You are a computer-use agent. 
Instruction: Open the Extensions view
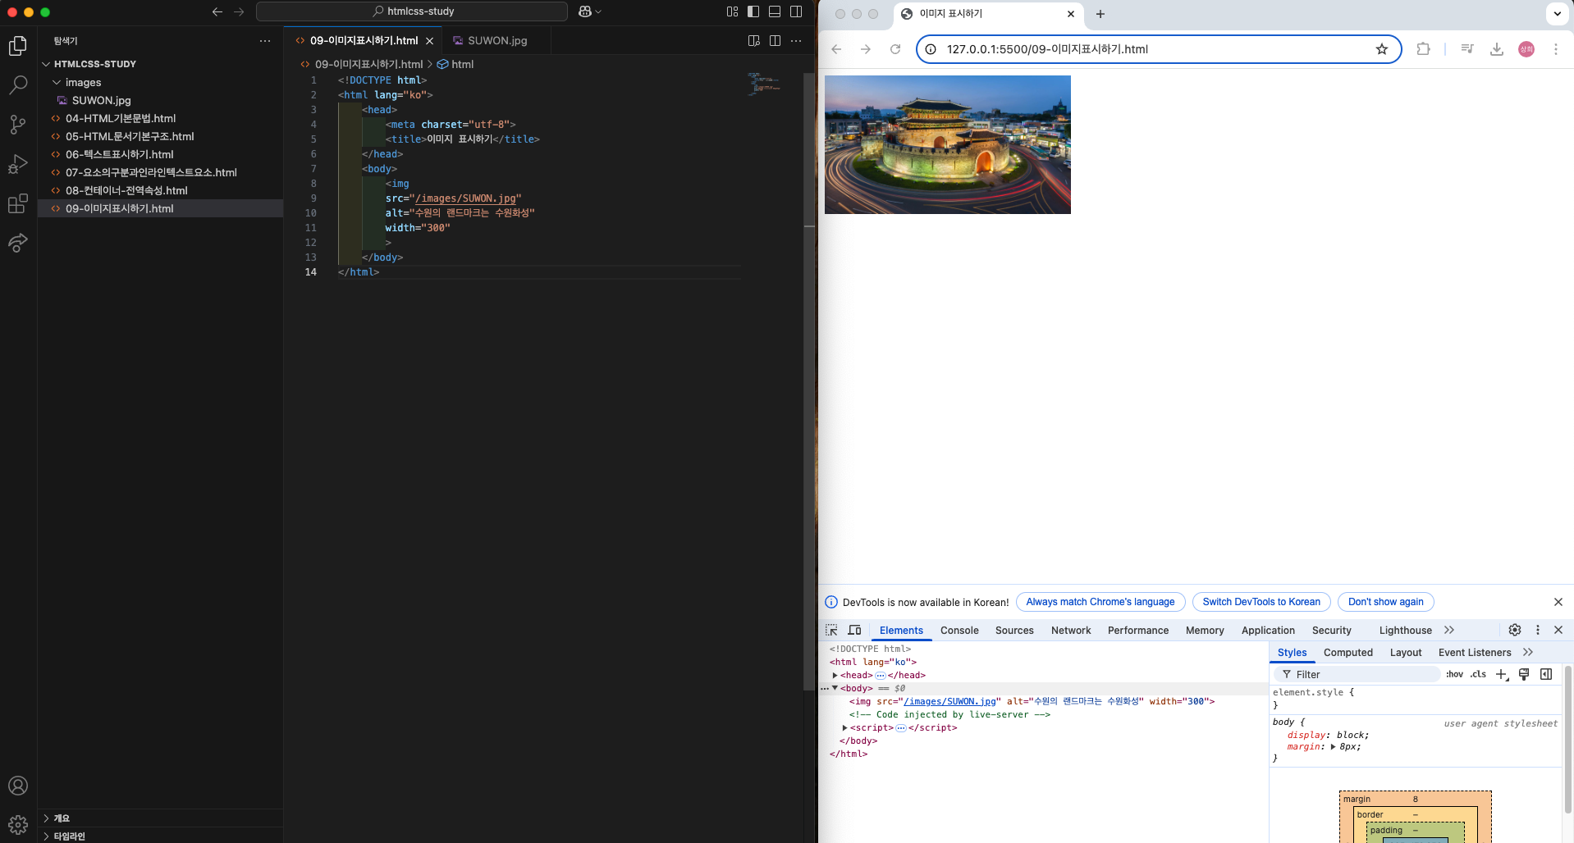pyautogui.click(x=18, y=203)
